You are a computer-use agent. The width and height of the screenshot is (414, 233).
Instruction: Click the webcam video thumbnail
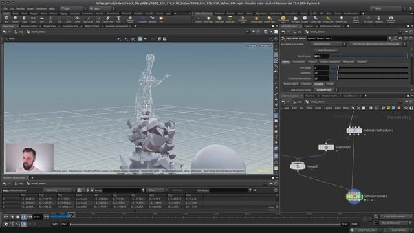click(30, 157)
